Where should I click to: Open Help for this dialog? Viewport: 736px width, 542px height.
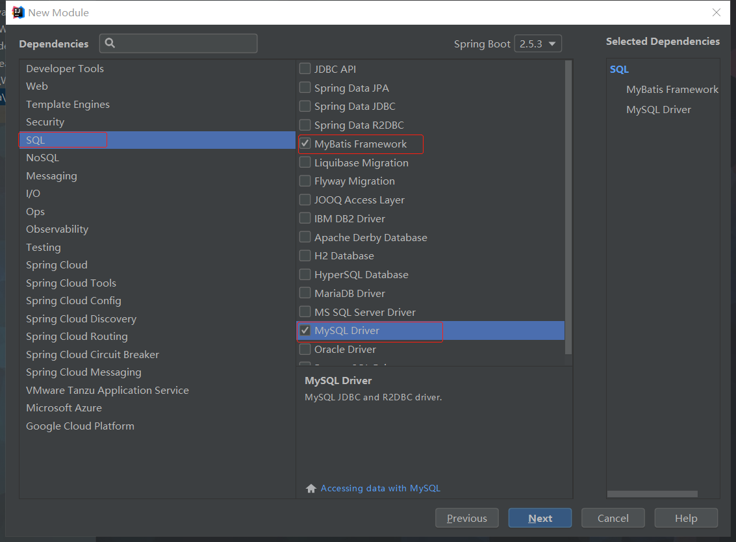point(686,518)
